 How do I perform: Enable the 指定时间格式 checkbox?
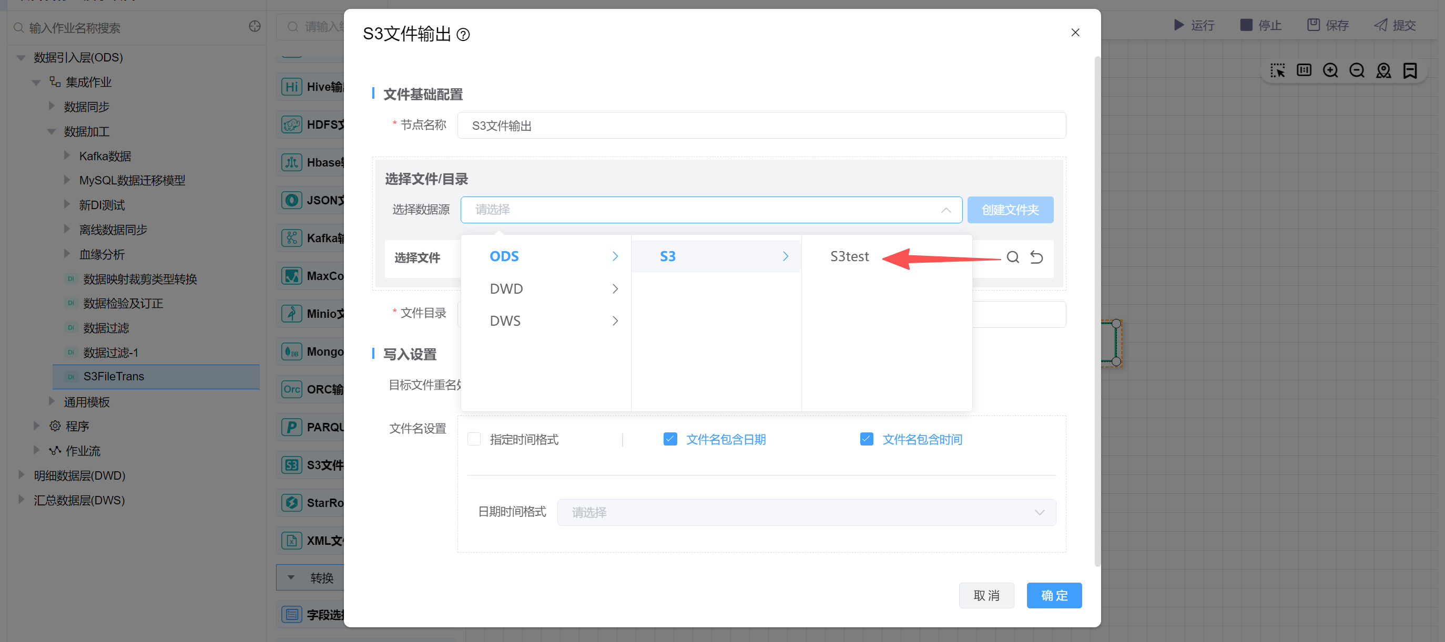coord(474,439)
